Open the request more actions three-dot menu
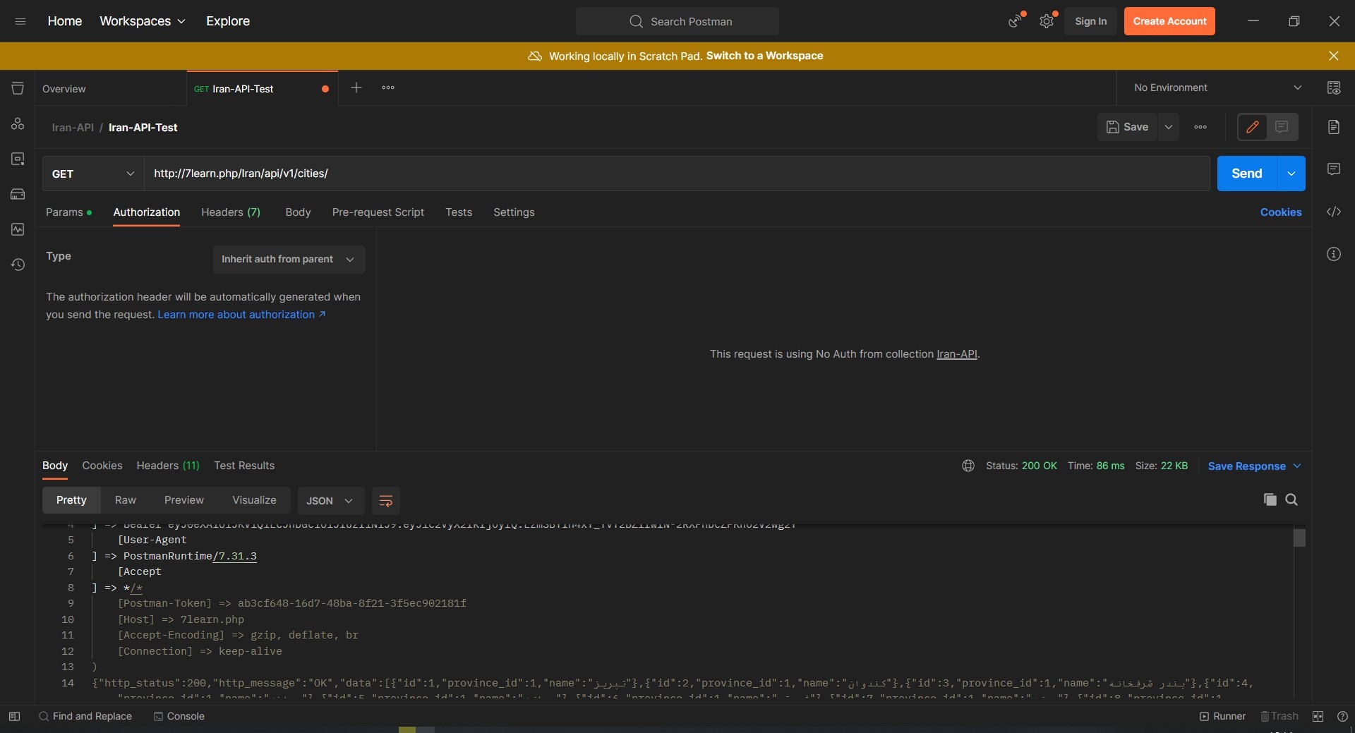The width and height of the screenshot is (1355, 733). [1200, 127]
